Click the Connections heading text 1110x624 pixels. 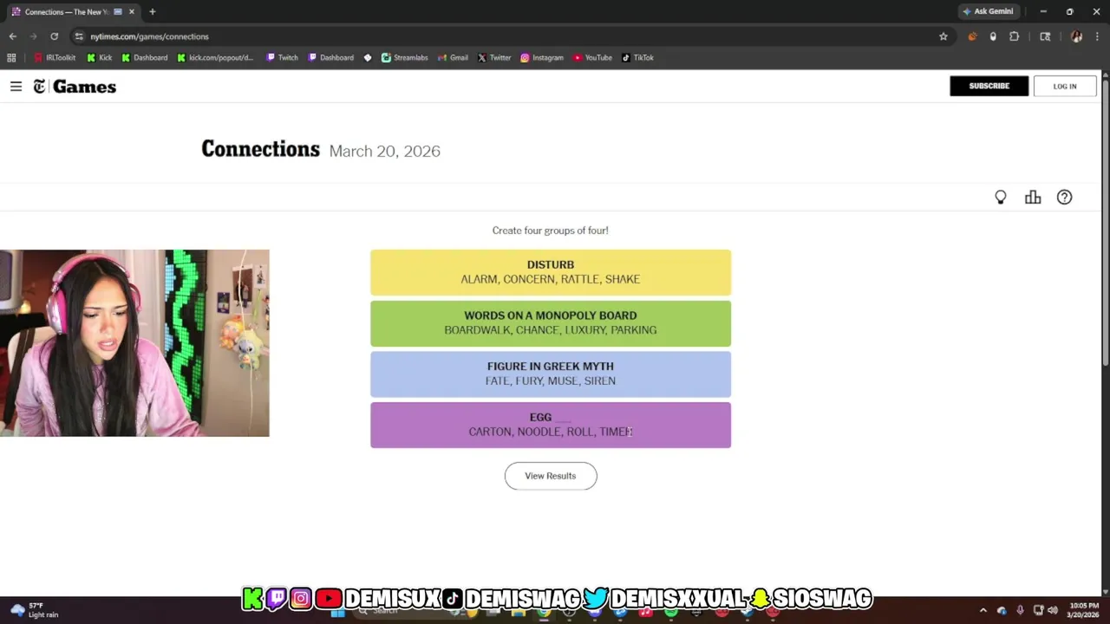(x=260, y=149)
